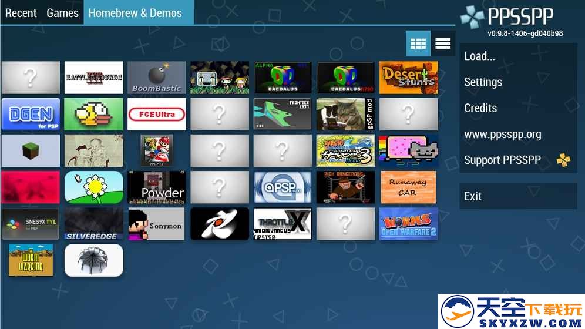This screenshot has width=585, height=329.
Task: Launch Worms Open Warfare 2 tile
Action: (409, 224)
